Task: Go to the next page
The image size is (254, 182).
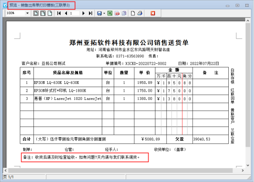Action: pyautogui.click(x=83, y=13)
